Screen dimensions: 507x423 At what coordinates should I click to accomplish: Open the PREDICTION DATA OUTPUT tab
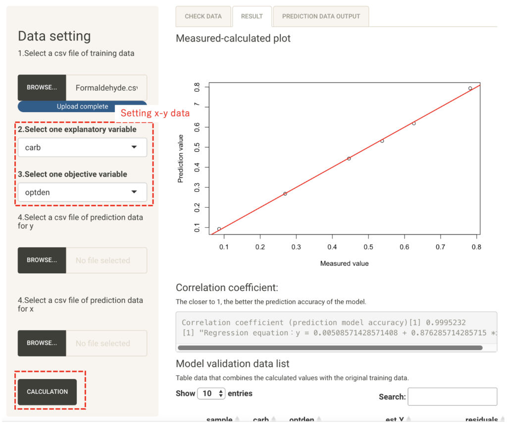321,16
